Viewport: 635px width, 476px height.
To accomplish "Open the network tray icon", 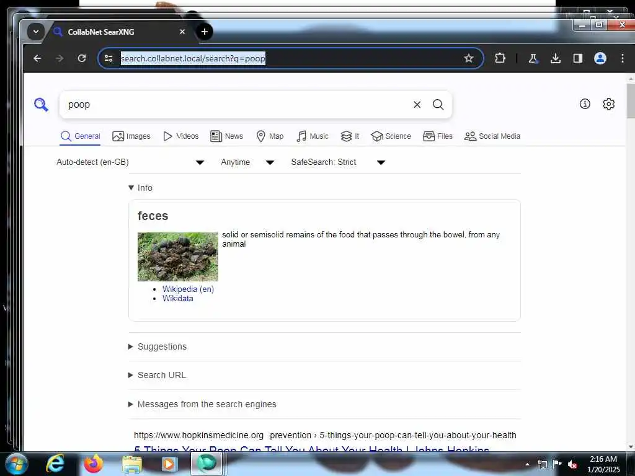I will (x=543, y=464).
